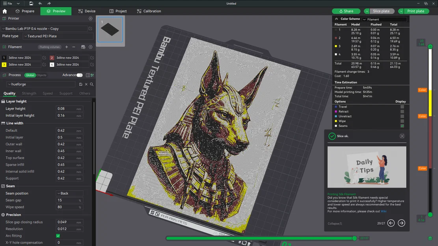Sync filaments with AMS icon
Viewport: 438px width, 246px height.
tap(83, 47)
